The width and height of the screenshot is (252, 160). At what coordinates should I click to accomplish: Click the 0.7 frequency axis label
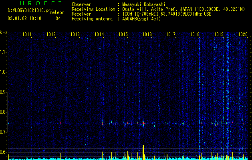[3, 132]
